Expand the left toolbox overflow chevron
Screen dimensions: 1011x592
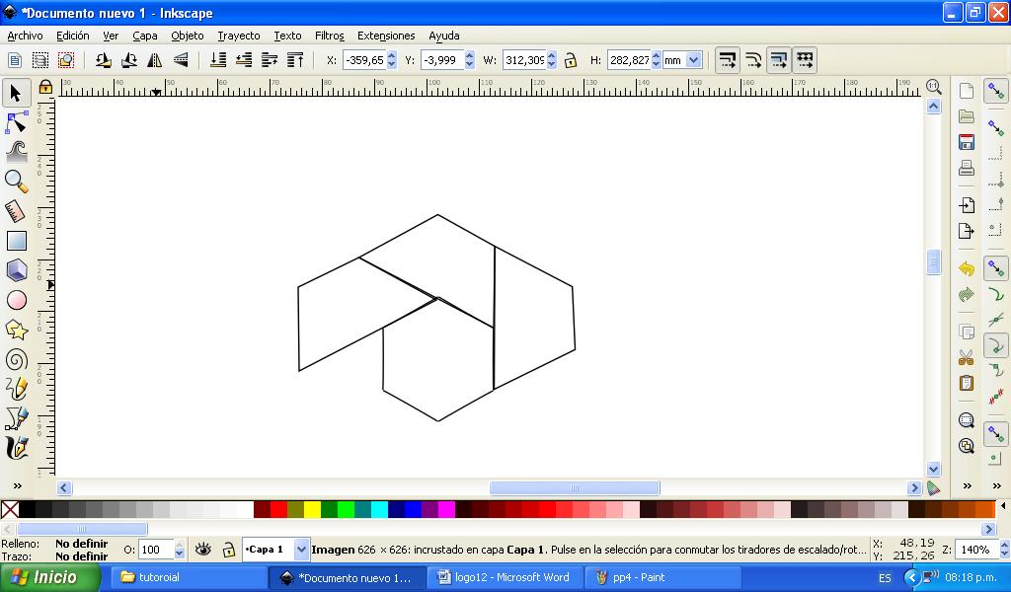18,485
